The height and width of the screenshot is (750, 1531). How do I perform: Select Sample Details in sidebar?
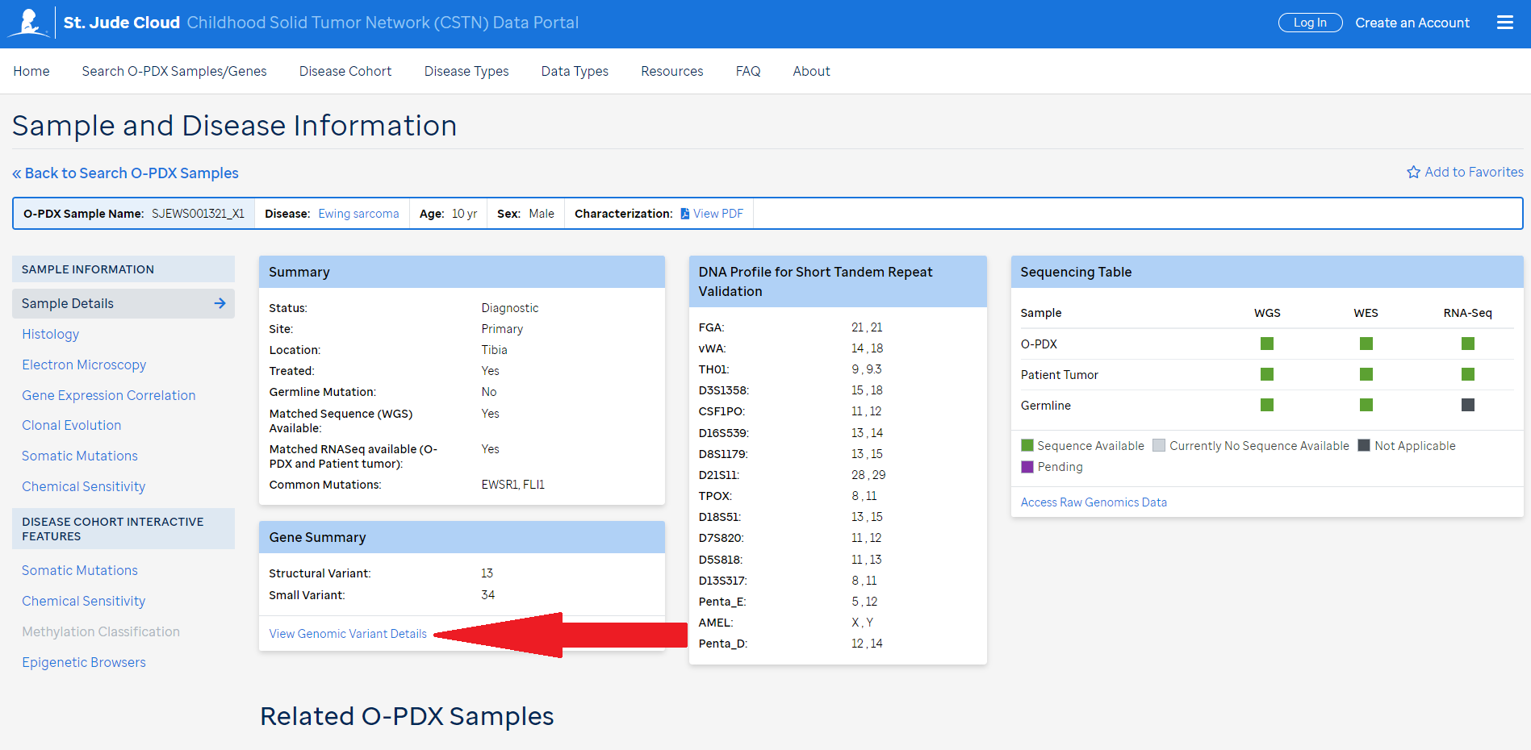(x=123, y=303)
